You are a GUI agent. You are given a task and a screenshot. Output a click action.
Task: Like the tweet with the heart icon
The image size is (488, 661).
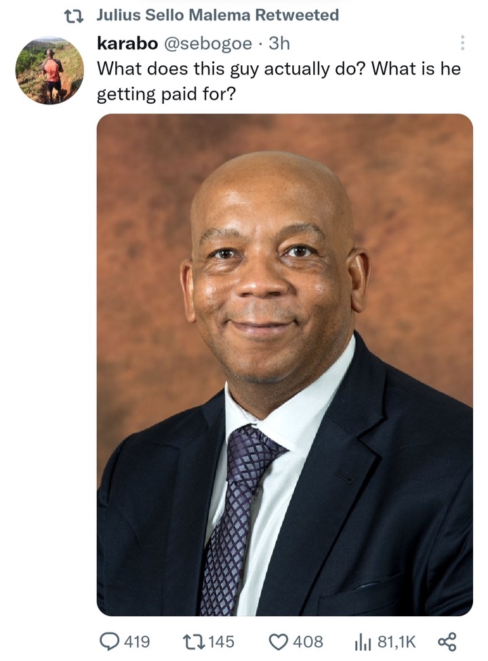tap(279, 642)
